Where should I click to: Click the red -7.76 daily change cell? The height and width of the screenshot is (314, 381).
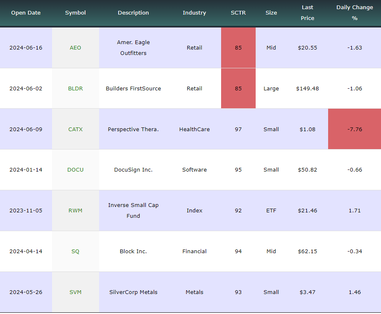click(x=354, y=129)
